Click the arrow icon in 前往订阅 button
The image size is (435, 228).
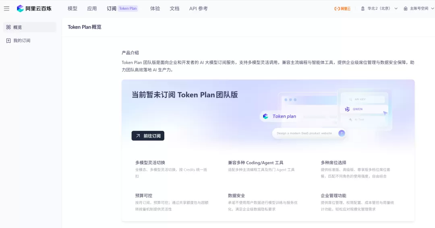138,136
